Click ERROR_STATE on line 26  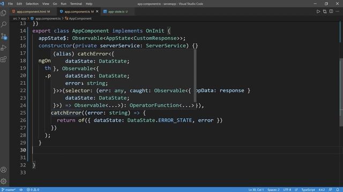[x=175, y=120]
